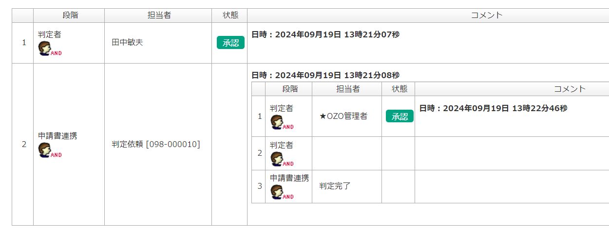Select the ★OZO管理者 assignee cell
609x231 pixels.
[x=346, y=116]
